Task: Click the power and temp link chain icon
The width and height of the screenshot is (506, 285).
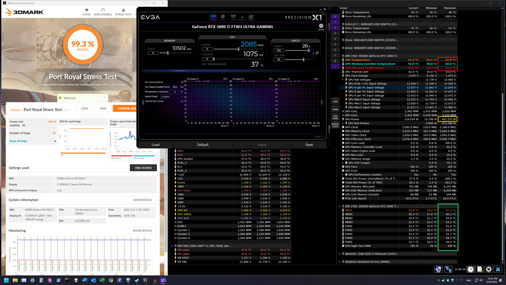Action: pos(317,53)
